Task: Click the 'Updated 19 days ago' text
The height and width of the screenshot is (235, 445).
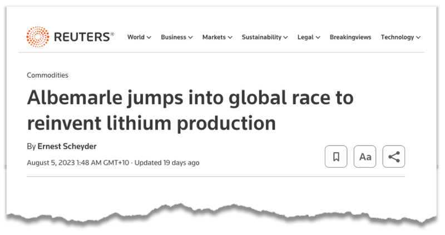Action: pyautogui.click(x=167, y=163)
